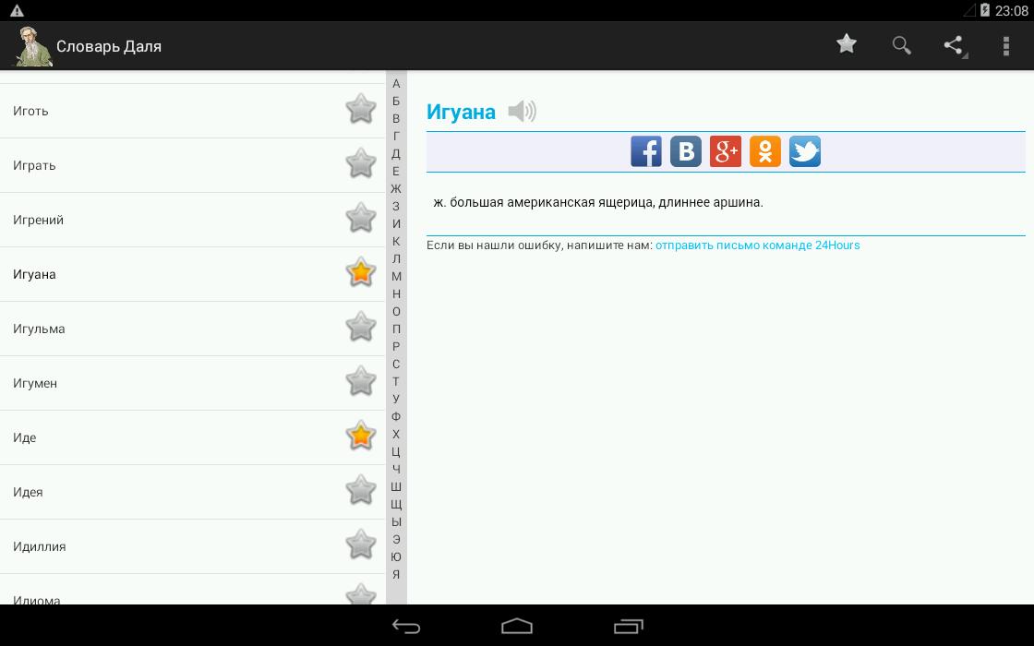
Task: Jump to letter В in index
Action: point(396,119)
